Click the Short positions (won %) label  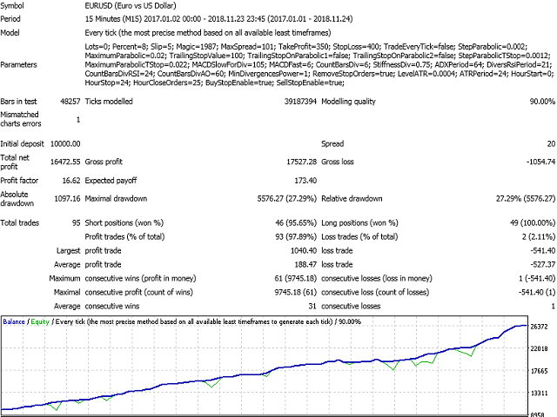(124, 223)
